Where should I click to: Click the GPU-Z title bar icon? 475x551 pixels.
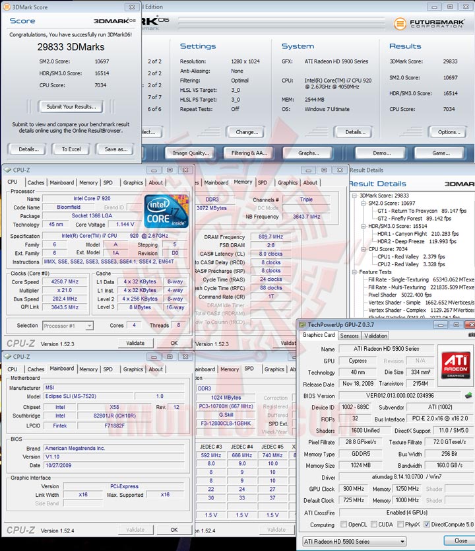[x=302, y=324]
